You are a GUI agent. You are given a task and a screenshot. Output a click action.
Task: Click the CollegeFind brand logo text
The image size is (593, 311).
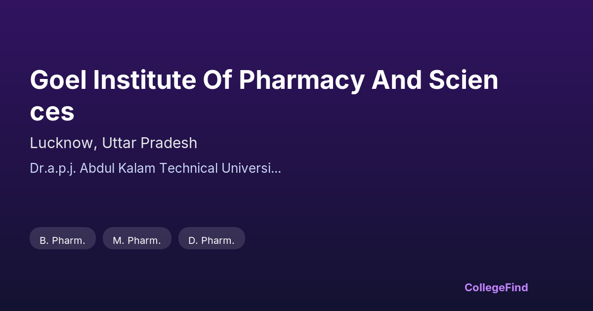click(x=496, y=287)
